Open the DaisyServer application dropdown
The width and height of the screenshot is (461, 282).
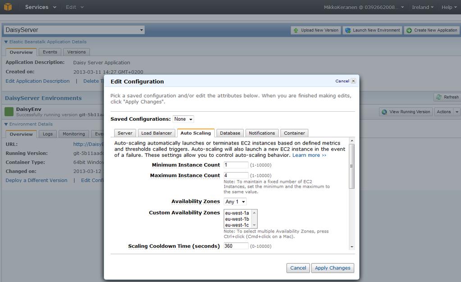tap(74, 30)
